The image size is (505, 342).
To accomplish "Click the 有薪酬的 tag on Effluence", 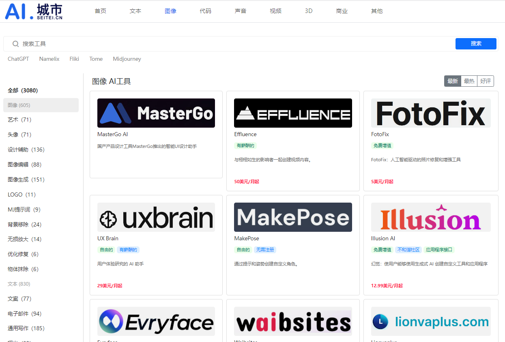I will point(245,145).
